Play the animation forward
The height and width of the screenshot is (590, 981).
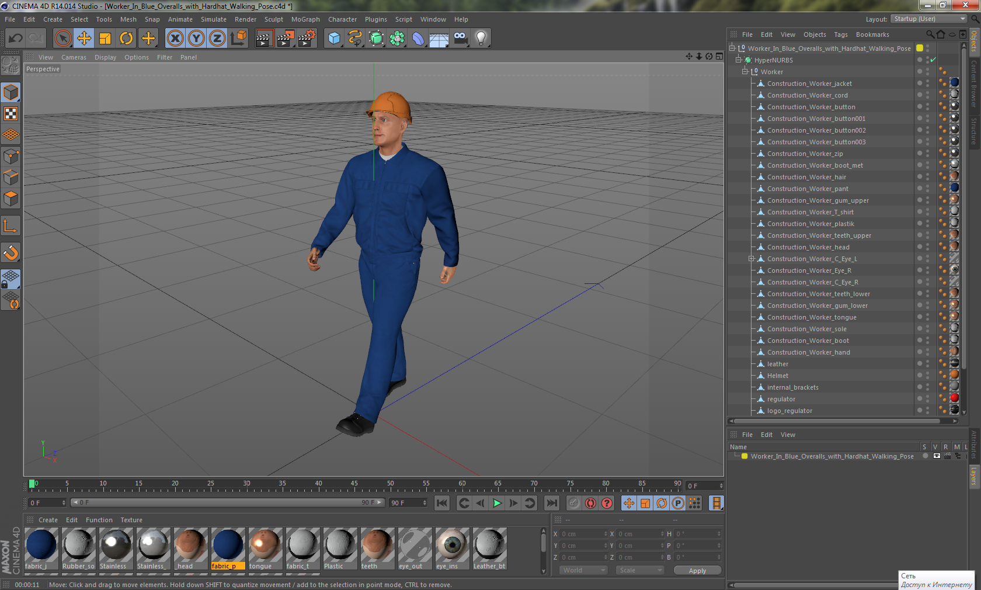[x=497, y=503]
